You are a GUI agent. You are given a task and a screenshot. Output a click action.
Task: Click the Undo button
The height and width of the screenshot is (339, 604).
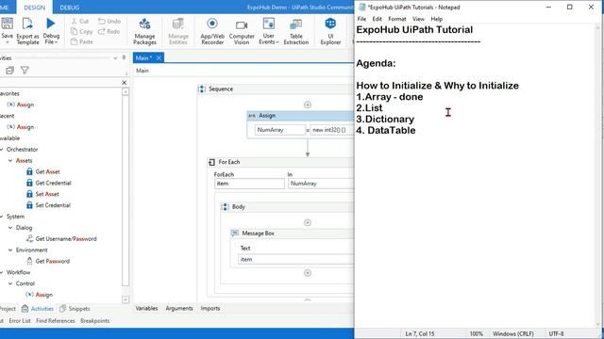tap(109, 21)
